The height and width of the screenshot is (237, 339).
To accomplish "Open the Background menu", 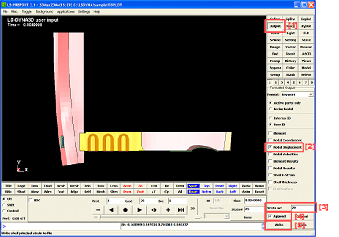I will (x=44, y=11).
